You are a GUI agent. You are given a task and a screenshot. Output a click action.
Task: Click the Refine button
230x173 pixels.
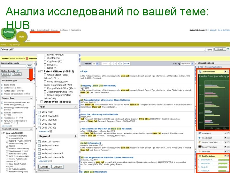point(209,50)
